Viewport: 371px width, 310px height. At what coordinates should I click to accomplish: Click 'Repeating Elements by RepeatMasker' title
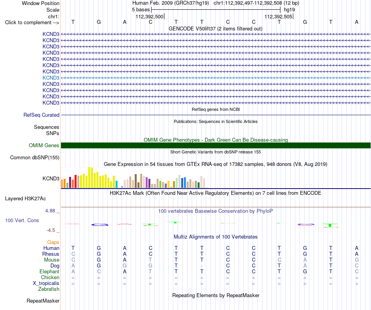(x=216, y=295)
